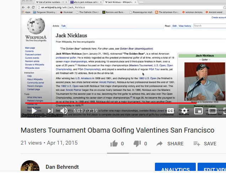Close the List of prime numbers tab
The height and width of the screenshot is (173, 226).
[66, 2]
